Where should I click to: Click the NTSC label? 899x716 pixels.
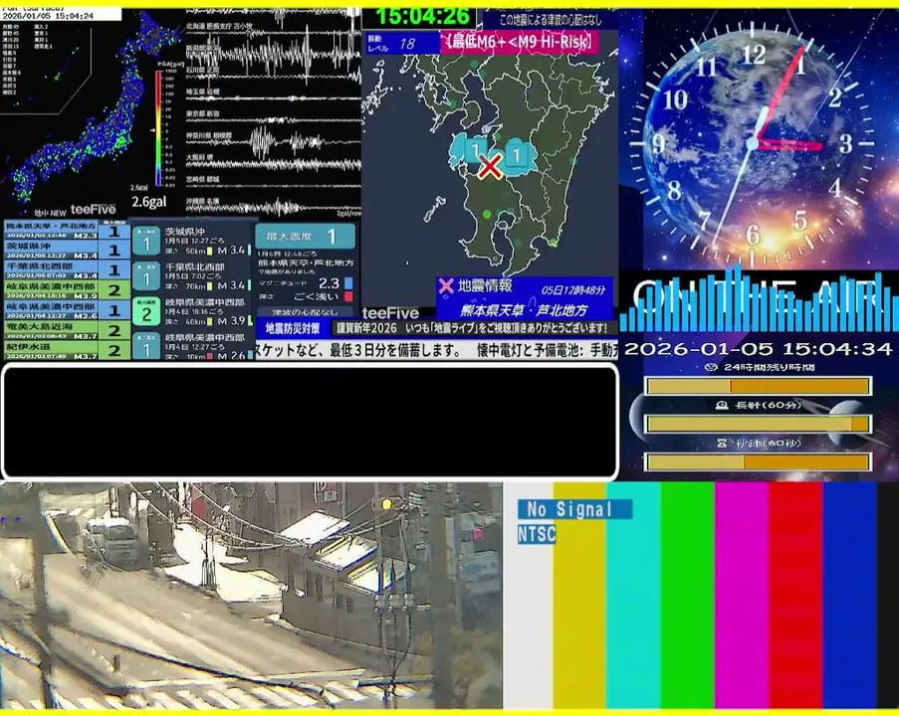[x=537, y=534]
